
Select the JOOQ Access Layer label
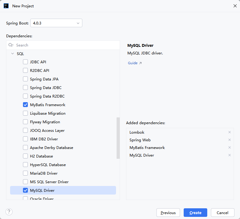coord(47,130)
